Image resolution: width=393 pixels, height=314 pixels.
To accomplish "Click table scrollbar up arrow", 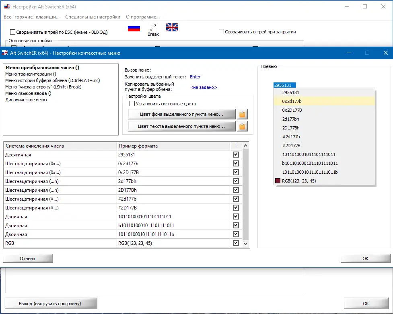I will pos(246,146).
